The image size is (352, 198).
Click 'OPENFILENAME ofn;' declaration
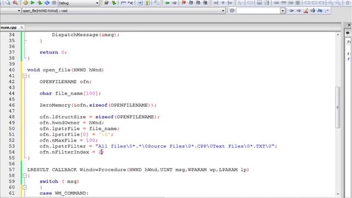click(x=65, y=82)
